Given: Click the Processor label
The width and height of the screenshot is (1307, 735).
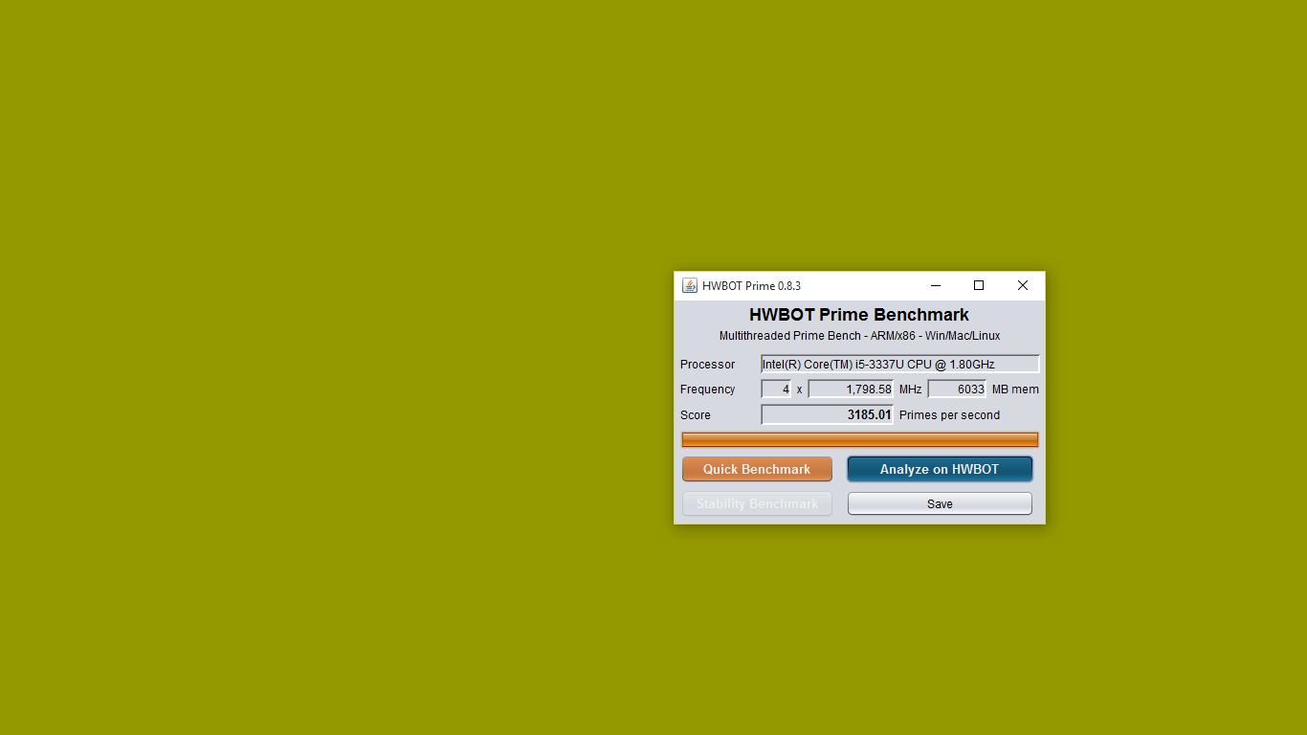Looking at the screenshot, I should 708,365.
